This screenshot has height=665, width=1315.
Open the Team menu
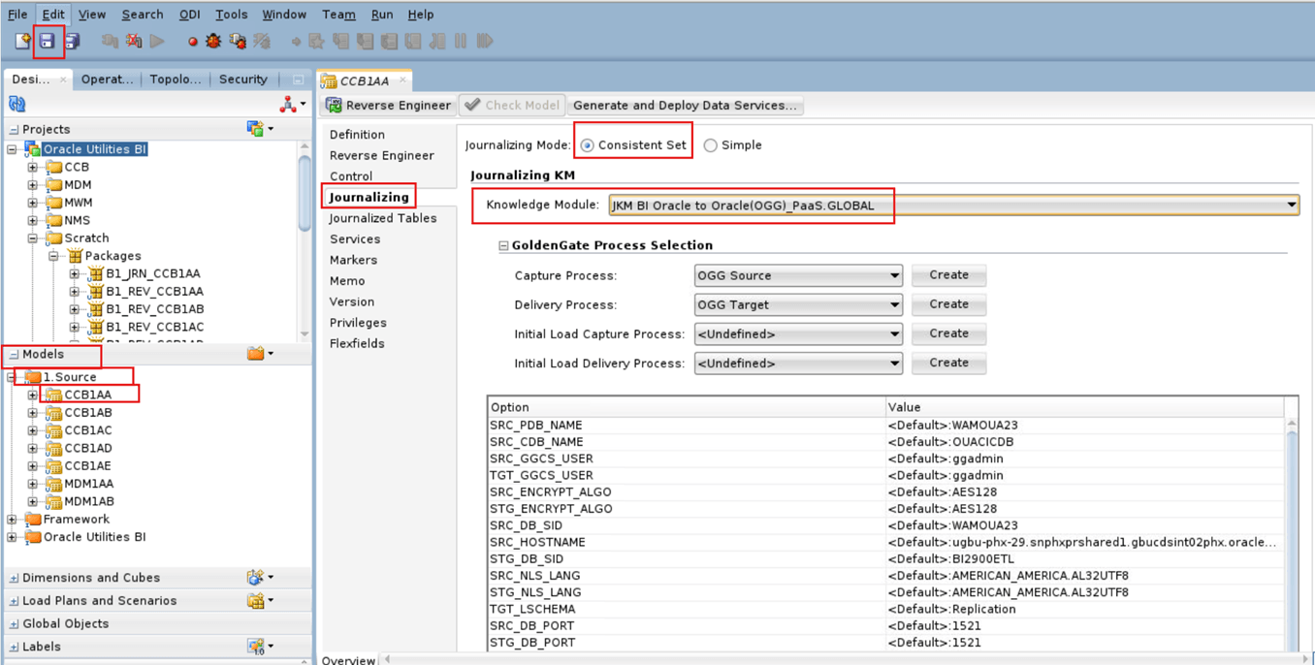pyautogui.click(x=338, y=14)
